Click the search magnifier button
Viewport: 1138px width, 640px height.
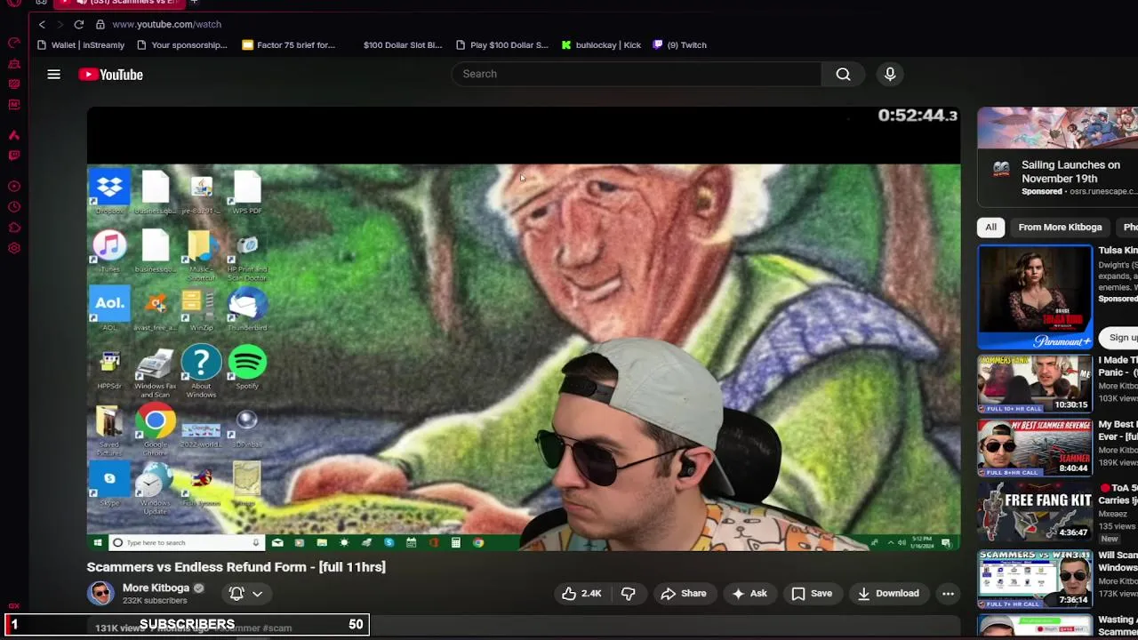[843, 74]
